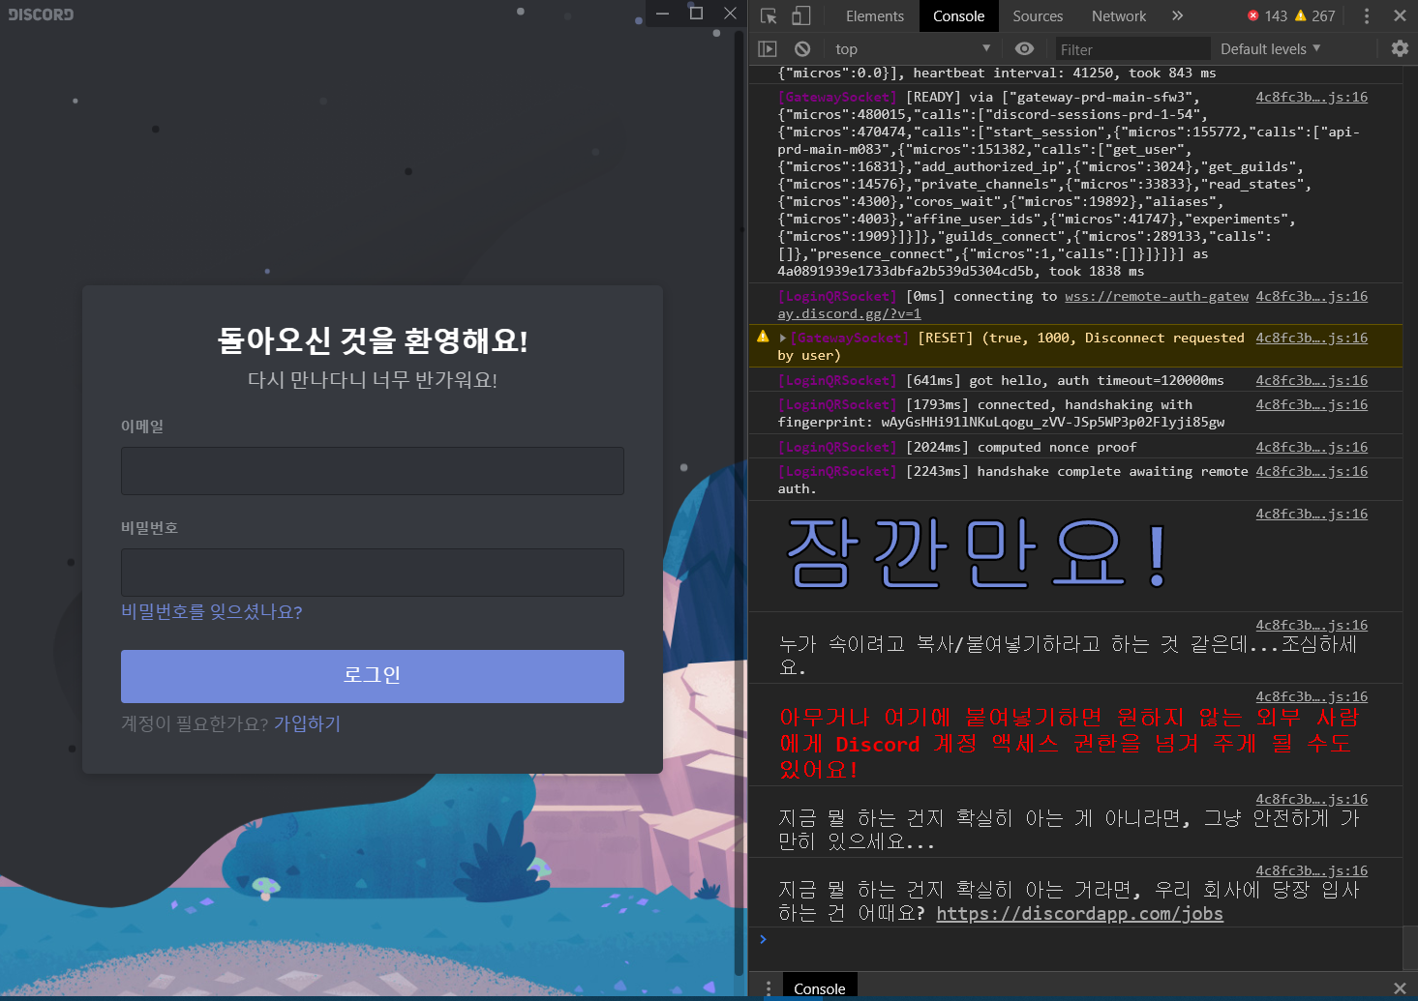Click the warning count 267 icon
The image size is (1418, 1001).
(x=1314, y=15)
